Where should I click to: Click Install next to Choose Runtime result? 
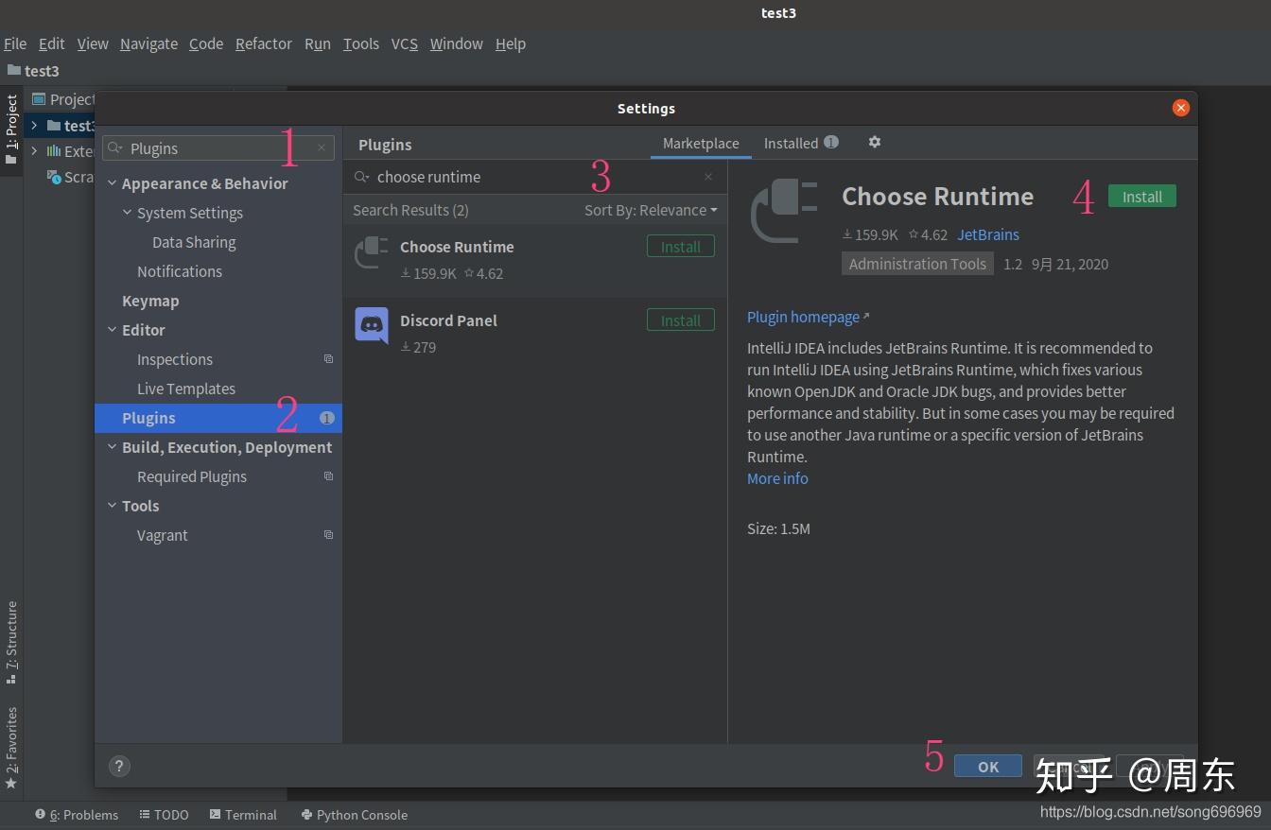click(x=681, y=247)
